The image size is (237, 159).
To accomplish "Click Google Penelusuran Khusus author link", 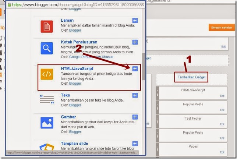I will (91, 57).
